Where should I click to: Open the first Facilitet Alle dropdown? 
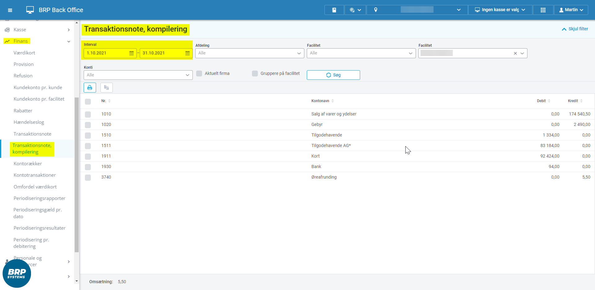pyautogui.click(x=361, y=53)
